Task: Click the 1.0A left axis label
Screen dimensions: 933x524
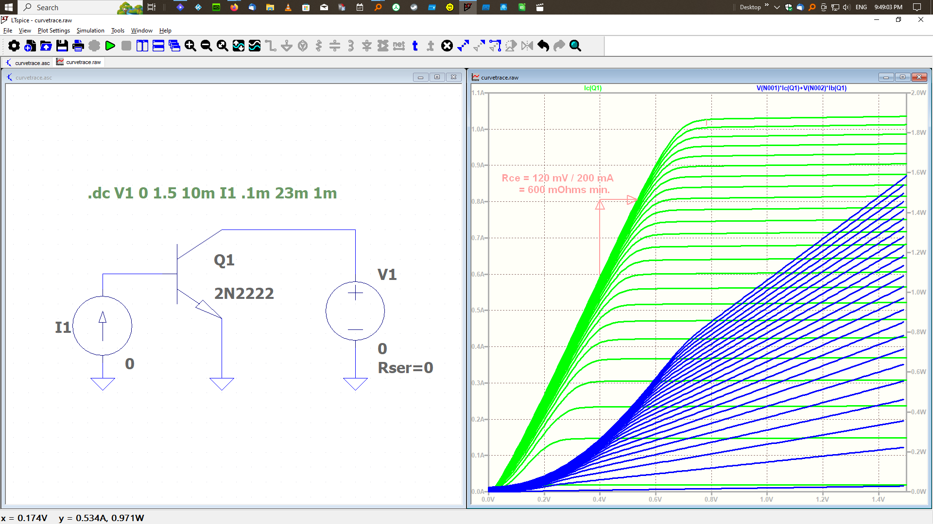Action: [477, 129]
